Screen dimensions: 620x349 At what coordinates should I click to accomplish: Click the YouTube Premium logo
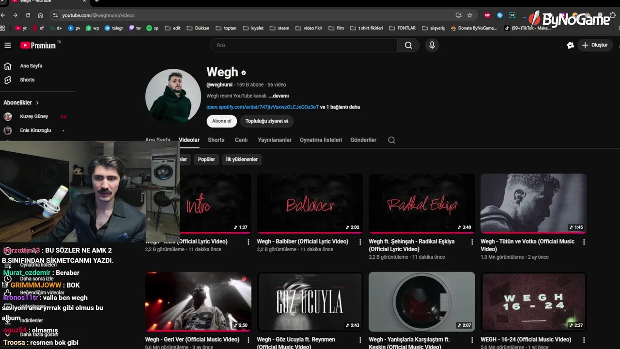point(38,45)
